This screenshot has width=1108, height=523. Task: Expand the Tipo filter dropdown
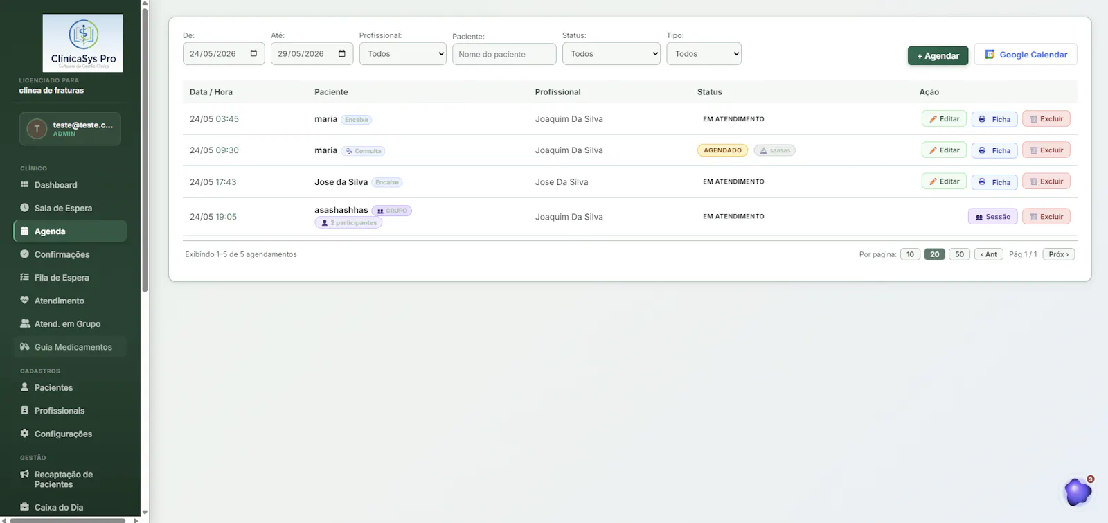pos(704,54)
